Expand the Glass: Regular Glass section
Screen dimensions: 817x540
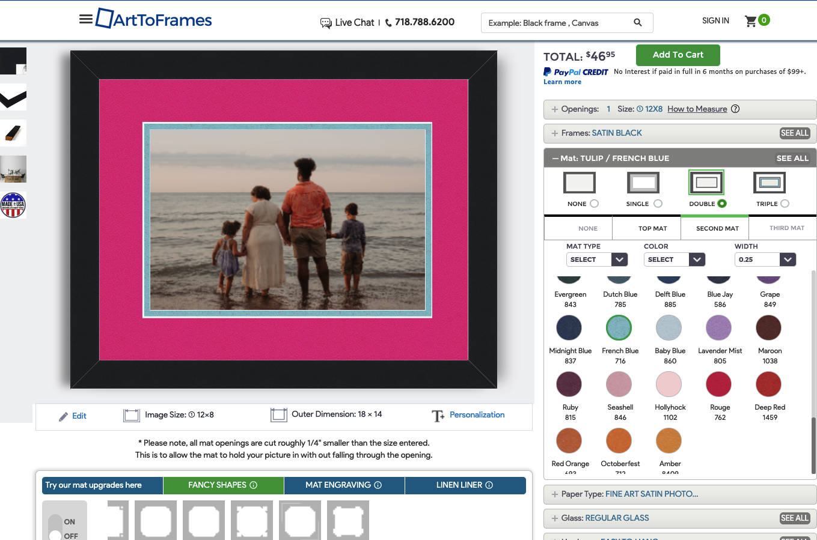[679, 518]
